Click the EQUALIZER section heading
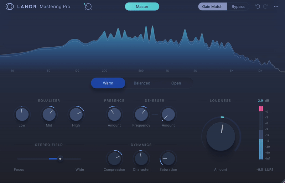285x183 pixels. pos(49,100)
